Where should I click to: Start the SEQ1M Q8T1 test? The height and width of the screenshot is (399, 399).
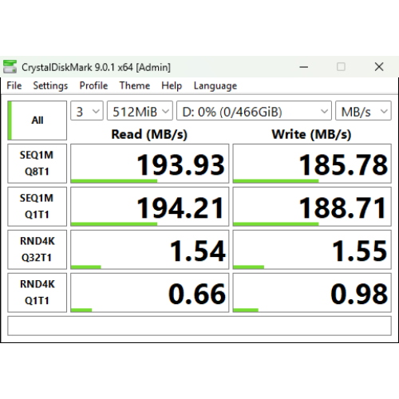pos(37,164)
